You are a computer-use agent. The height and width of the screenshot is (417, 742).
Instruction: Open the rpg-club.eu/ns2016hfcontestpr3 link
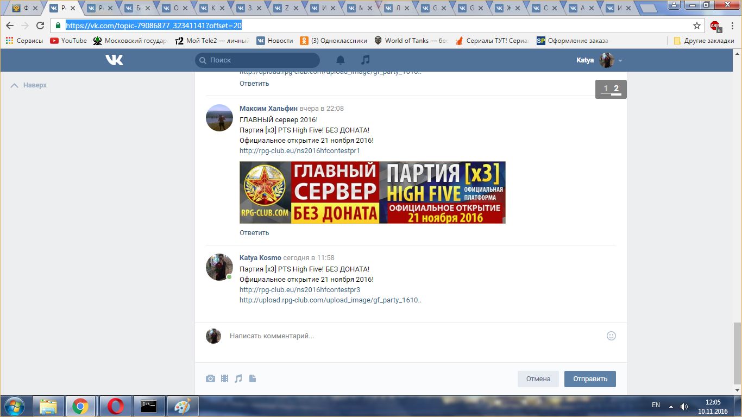(299, 290)
